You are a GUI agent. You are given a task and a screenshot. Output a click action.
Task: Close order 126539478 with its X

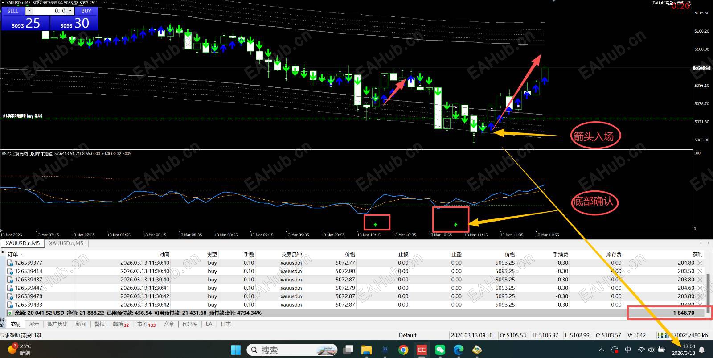coord(700,296)
